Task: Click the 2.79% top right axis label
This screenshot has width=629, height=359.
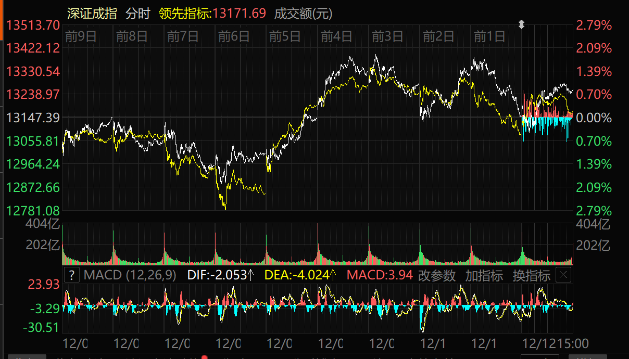Action: pos(594,25)
